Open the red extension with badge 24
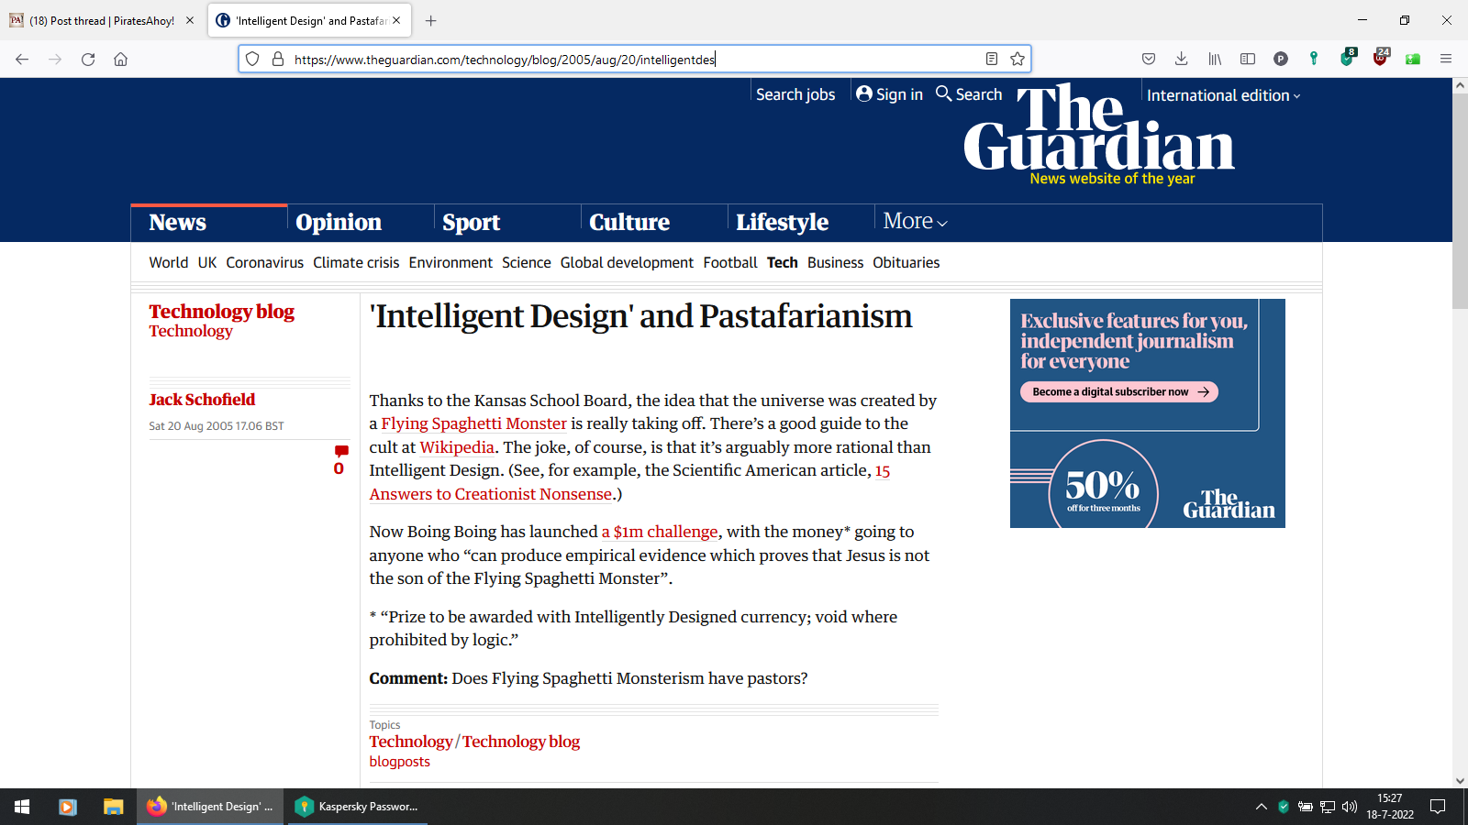 click(x=1380, y=58)
